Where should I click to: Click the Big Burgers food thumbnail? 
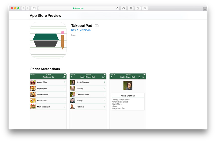pos(33,88)
